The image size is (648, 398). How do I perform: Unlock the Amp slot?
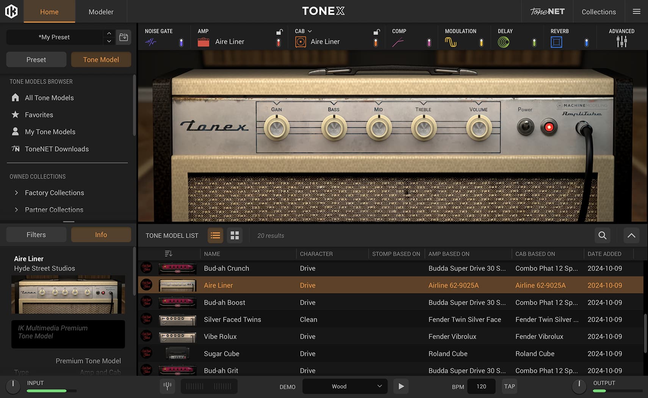(279, 32)
